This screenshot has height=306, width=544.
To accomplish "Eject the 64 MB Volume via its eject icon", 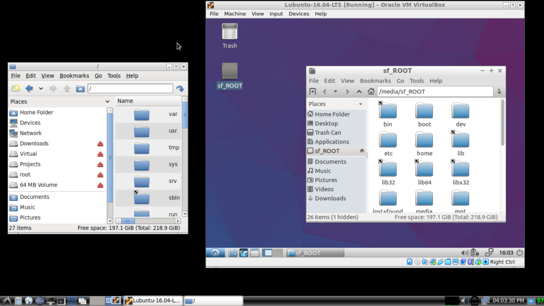I will click(x=100, y=184).
